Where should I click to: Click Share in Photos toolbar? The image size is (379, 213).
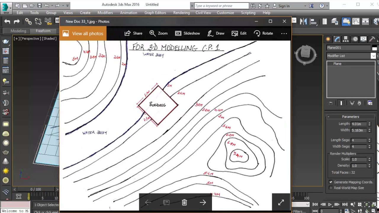point(133,33)
